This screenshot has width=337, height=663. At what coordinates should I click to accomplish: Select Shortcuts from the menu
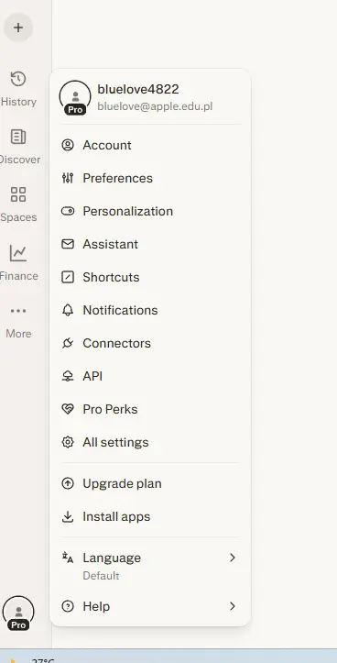pos(150,277)
